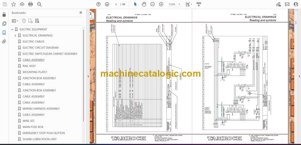
Task: Collapse left navigation pane arrow
Action: 88,76
